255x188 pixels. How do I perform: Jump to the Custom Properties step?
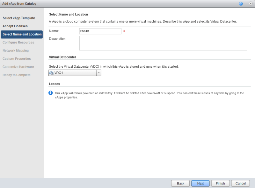tap(17, 59)
